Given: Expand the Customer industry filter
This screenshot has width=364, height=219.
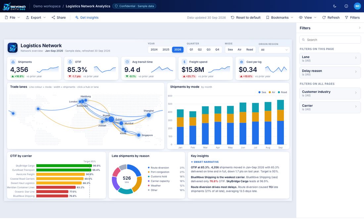Looking at the screenshot, I should click(x=330, y=93).
